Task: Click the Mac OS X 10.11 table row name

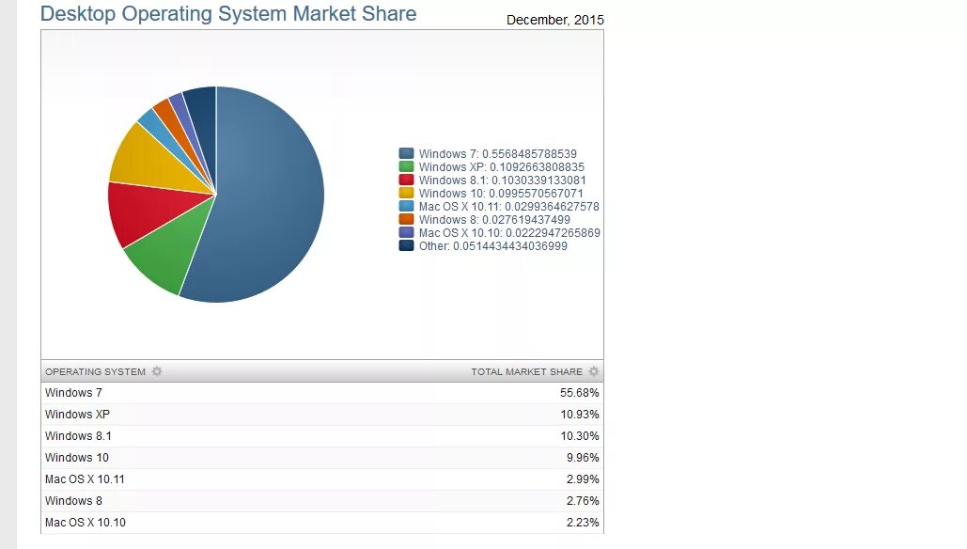Action: pos(85,479)
